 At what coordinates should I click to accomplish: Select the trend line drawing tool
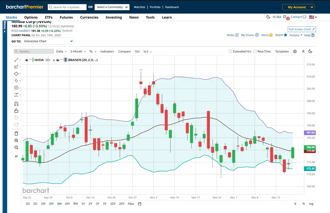tap(16, 60)
